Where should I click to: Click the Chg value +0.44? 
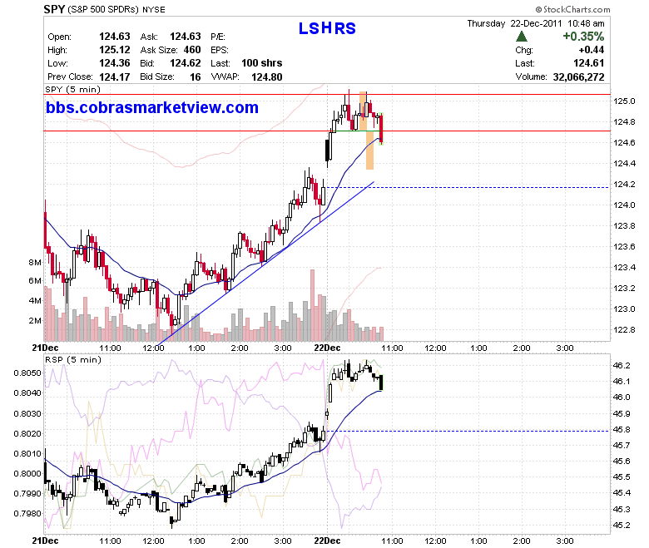(592, 50)
